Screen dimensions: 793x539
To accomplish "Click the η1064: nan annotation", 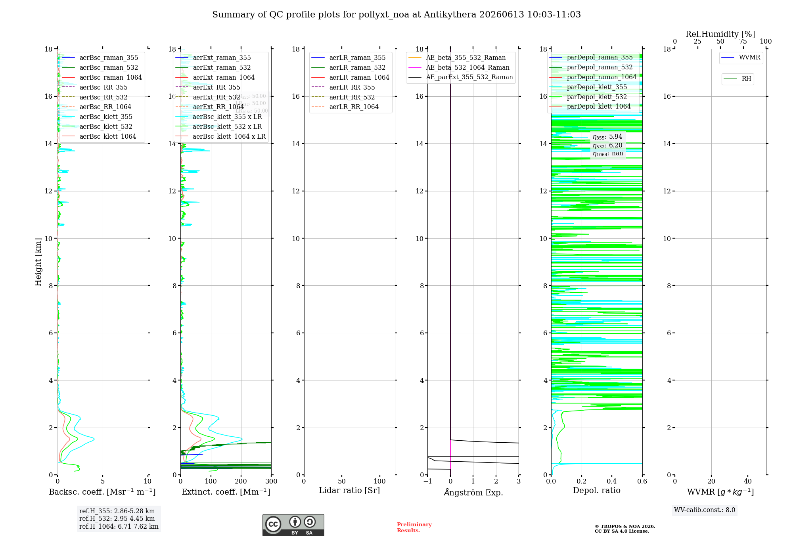I will click(608, 154).
